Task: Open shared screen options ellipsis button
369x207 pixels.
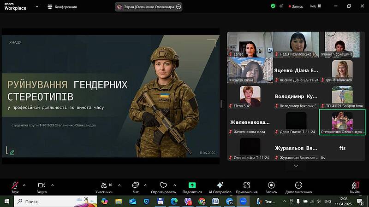Action: tap(179, 7)
